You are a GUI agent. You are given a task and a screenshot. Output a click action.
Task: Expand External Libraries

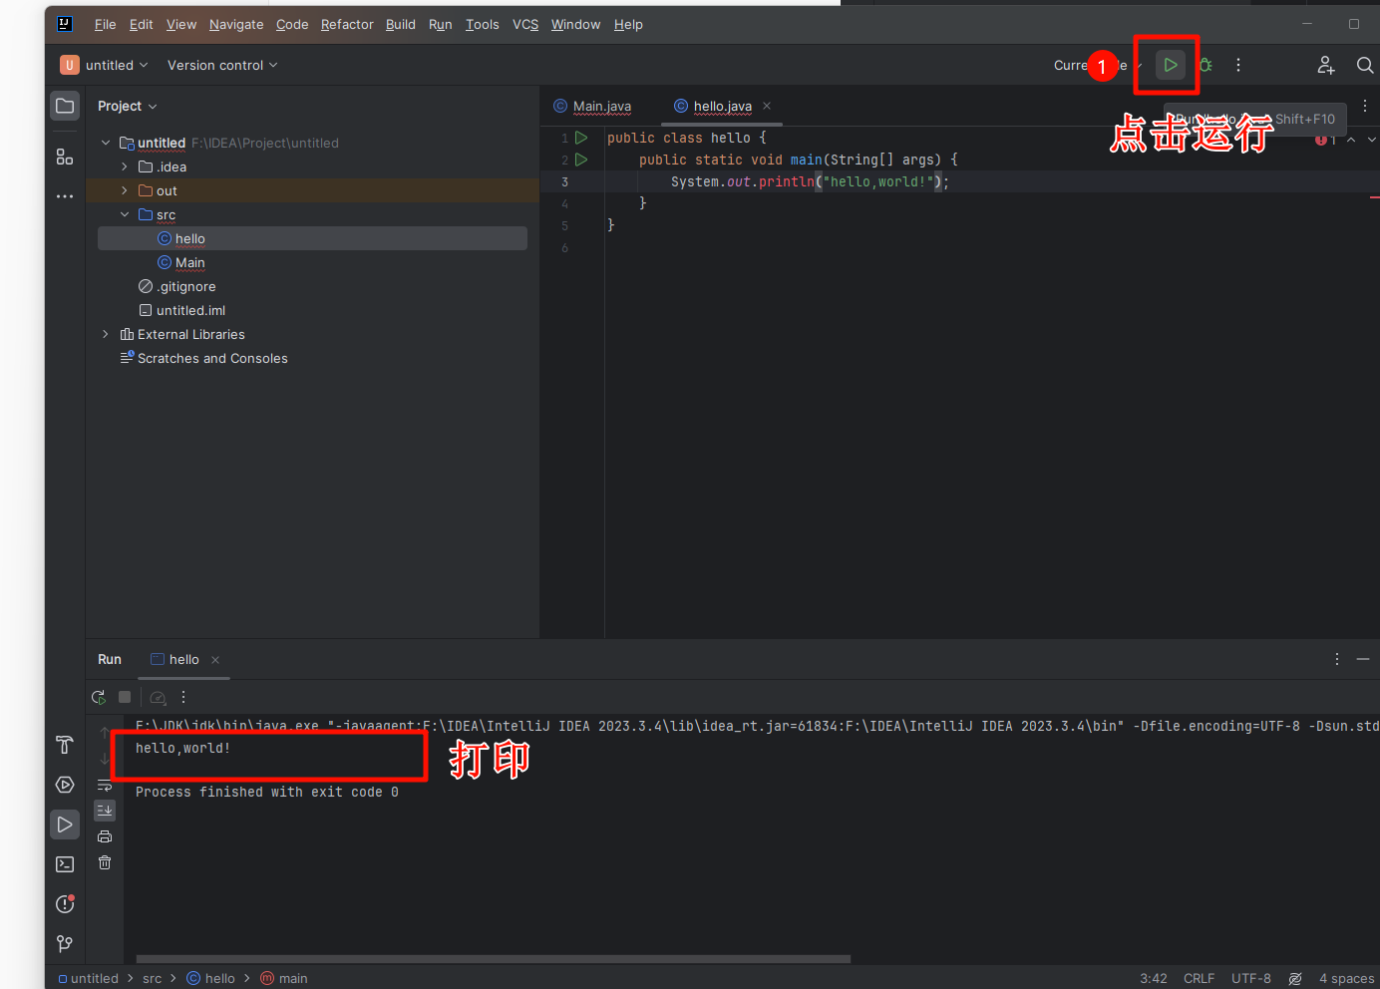(x=106, y=334)
